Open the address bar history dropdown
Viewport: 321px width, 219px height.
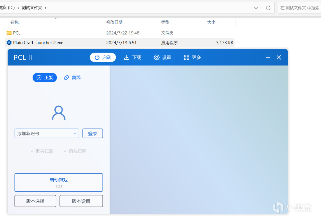pyautogui.click(x=256, y=8)
